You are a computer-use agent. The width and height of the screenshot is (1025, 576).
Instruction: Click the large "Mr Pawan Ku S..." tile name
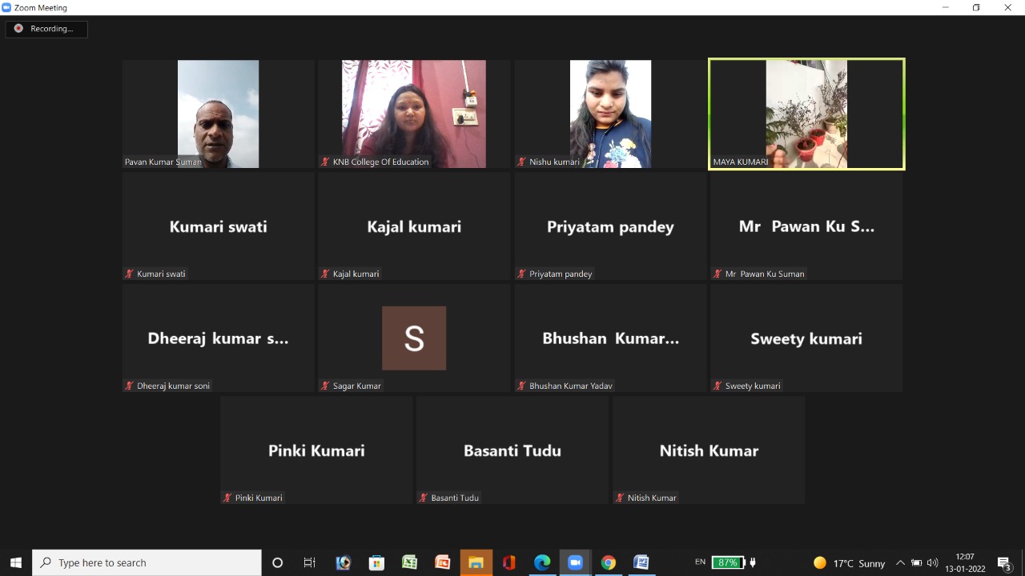pos(806,226)
